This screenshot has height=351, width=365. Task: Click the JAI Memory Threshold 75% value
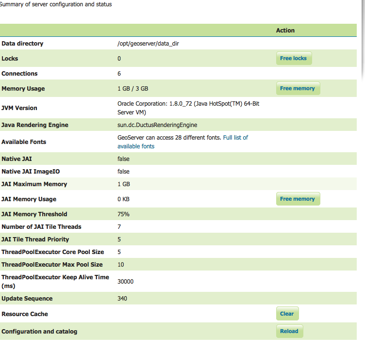pyautogui.click(x=123, y=214)
